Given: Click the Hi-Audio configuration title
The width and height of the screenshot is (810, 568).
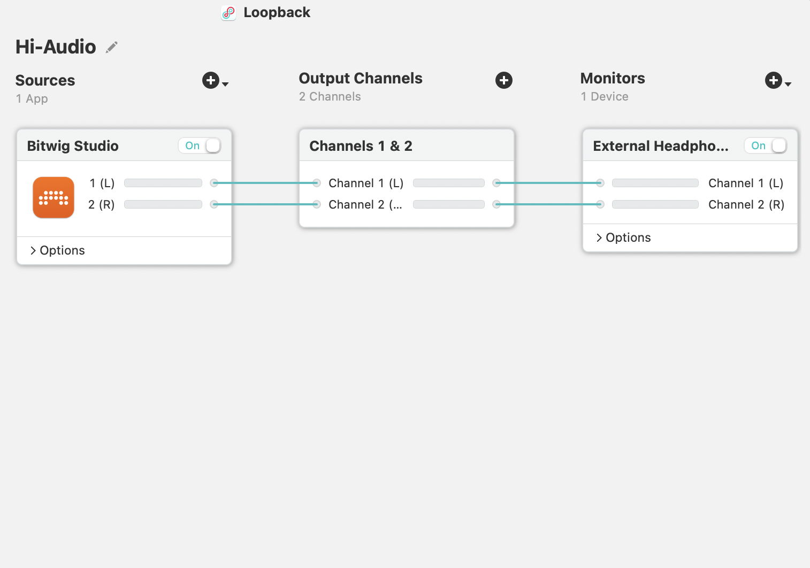Looking at the screenshot, I should (x=56, y=47).
